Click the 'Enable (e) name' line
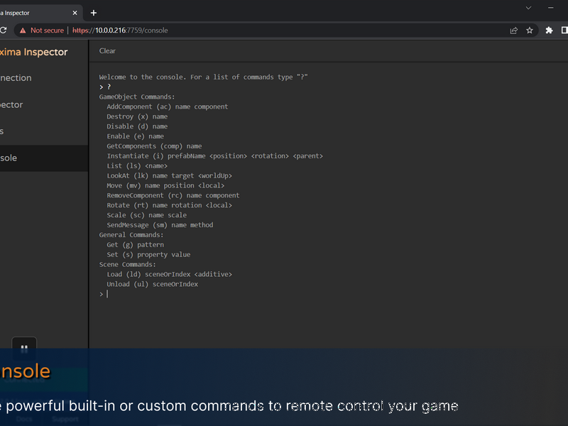 click(135, 136)
